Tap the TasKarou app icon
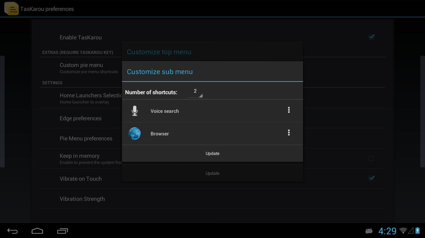The width and height of the screenshot is (425, 238). pyautogui.click(x=12, y=9)
